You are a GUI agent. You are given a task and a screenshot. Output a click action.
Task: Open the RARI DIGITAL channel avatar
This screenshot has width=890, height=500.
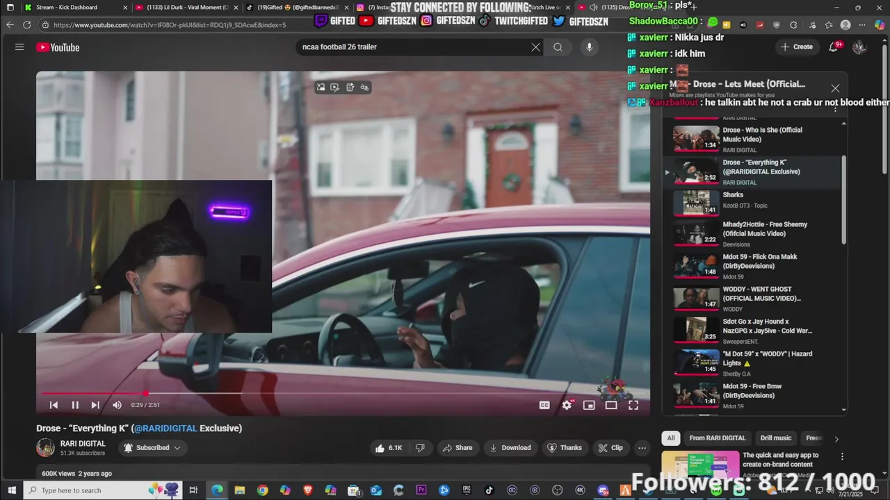[x=45, y=448]
